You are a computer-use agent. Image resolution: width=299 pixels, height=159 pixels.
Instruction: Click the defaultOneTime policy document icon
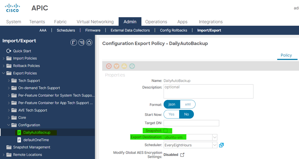click(19, 140)
